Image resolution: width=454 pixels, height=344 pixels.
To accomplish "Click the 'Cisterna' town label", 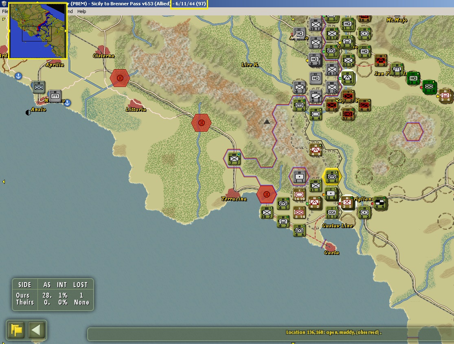I will [x=104, y=55].
